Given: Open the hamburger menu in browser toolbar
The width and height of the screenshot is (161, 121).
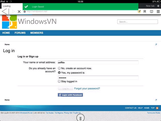Looking at the screenshot, I should (x=158, y=11).
